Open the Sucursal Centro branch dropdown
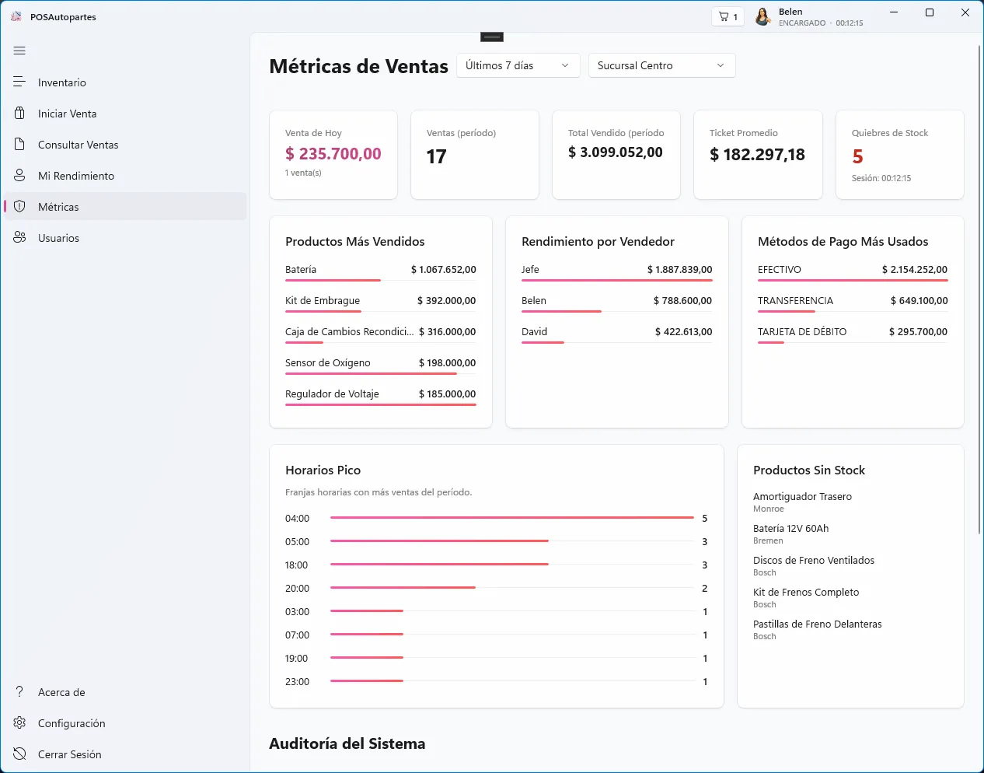984x773 pixels. (662, 65)
